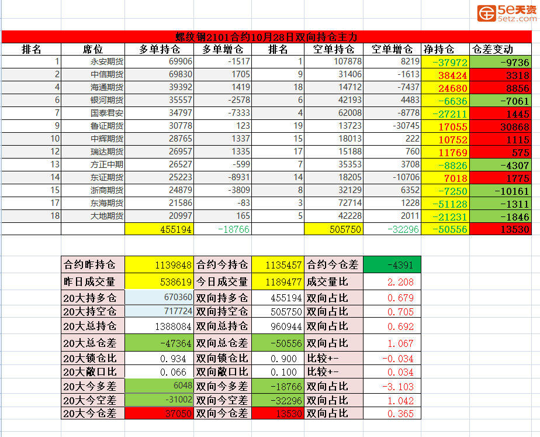Select the 20大锁仓比 label cell
This screenshot has width=540, height=437.
click(x=93, y=359)
